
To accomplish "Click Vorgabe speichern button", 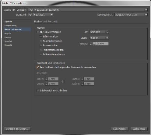I will (x=17, y=129).
